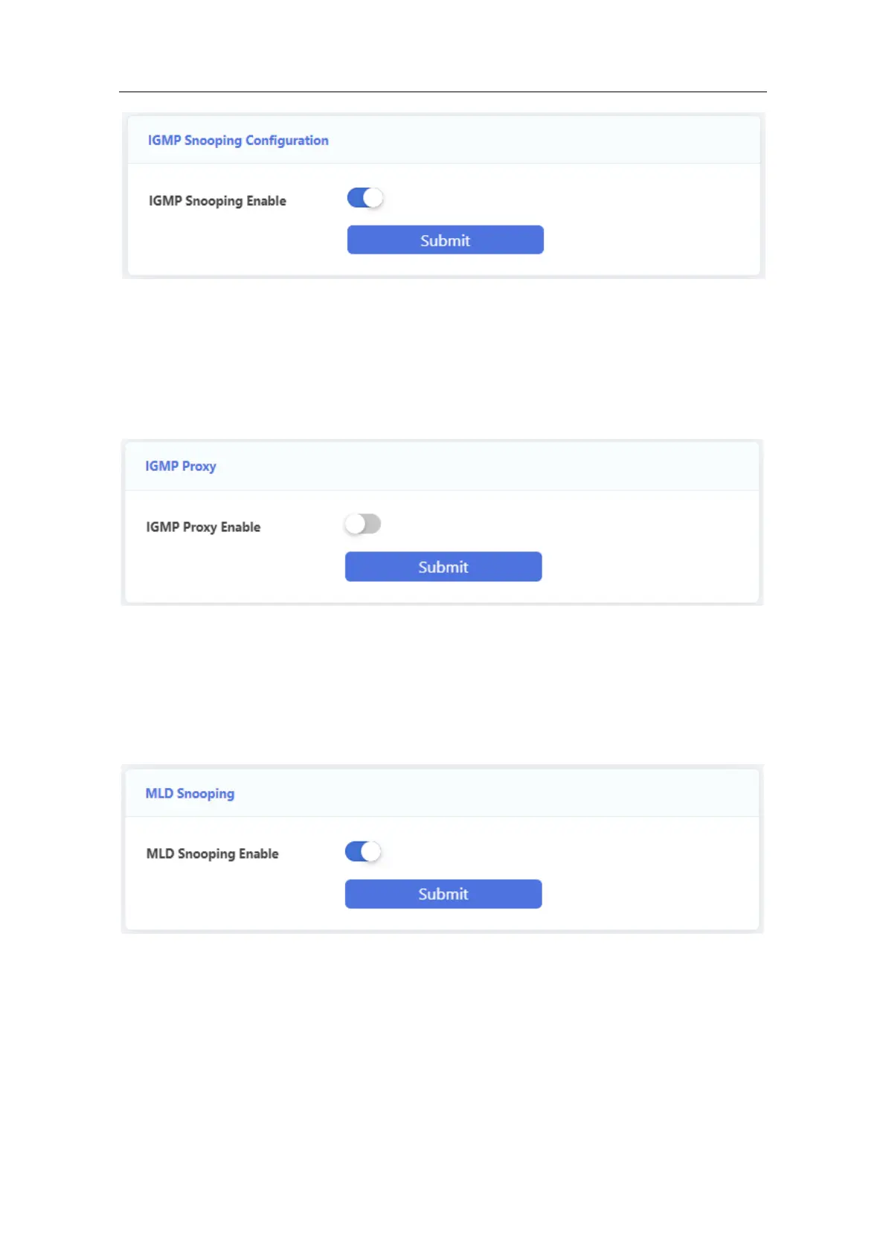The width and height of the screenshot is (886, 1253).
Task: Click the white knob of IGMP Snooping switch
Action: 373,198
